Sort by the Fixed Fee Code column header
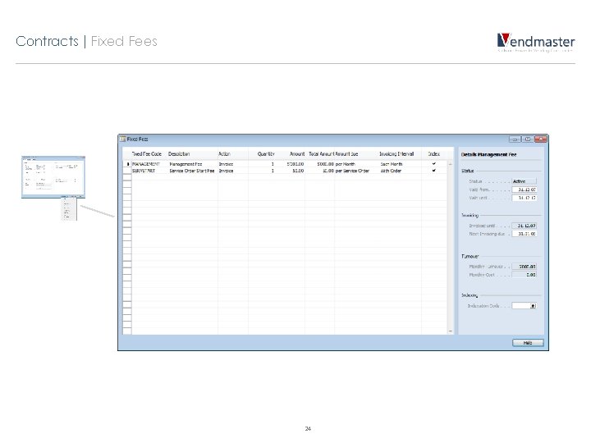Image resolution: width=591 pixels, height=443 pixels. [x=147, y=153]
